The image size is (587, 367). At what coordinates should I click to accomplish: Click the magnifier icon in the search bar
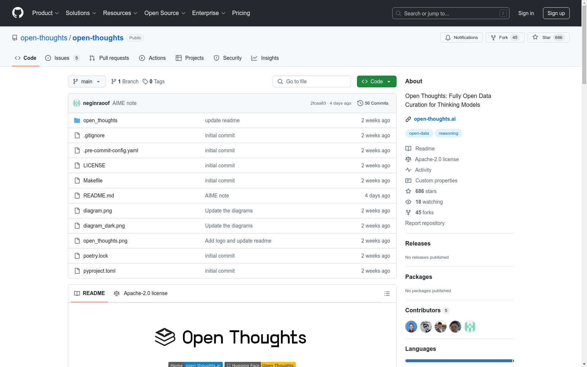tap(398, 13)
